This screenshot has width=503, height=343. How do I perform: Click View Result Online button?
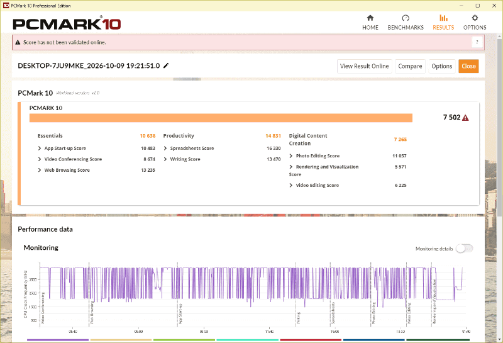[x=365, y=66]
